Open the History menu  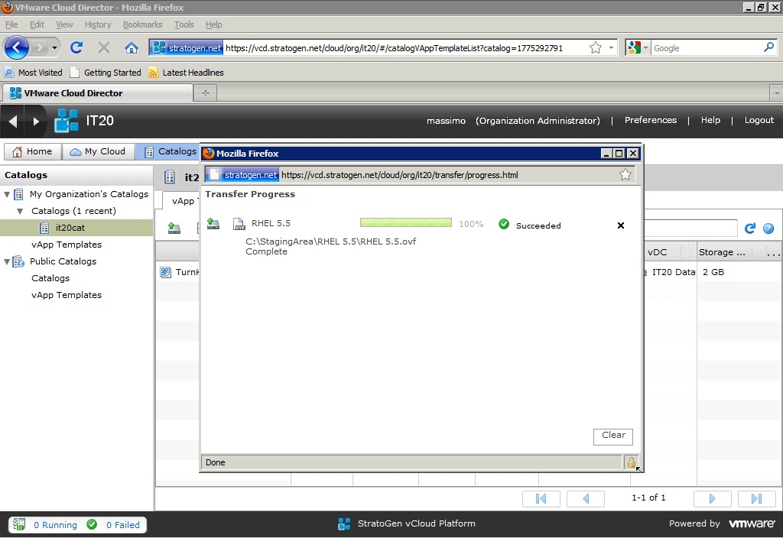coord(97,24)
